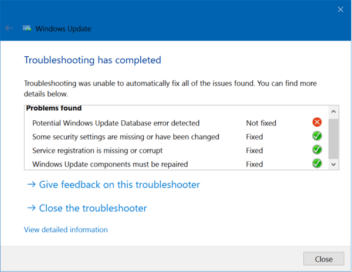Close the dialog with the X icon

click(340, 9)
